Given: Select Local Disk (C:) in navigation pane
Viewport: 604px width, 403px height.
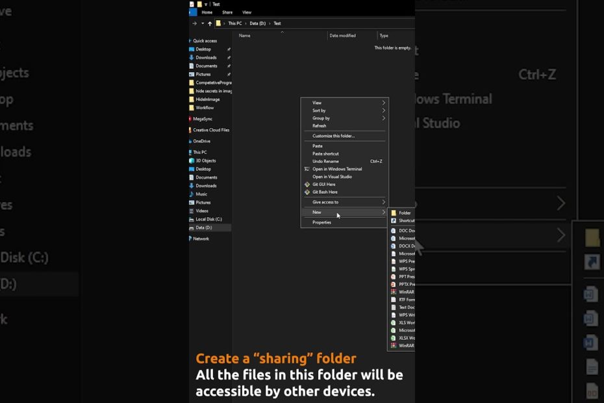Looking at the screenshot, I should 208,219.
